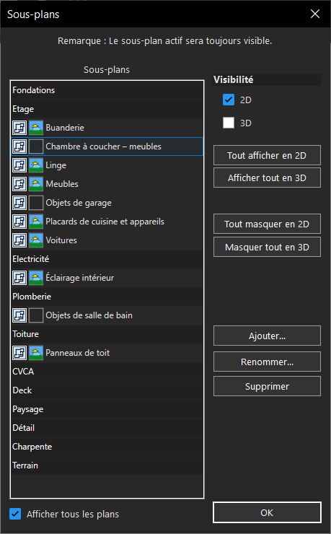Select the Electricité category row
Viewport: 331px width, 534px height.
point(107,259)
